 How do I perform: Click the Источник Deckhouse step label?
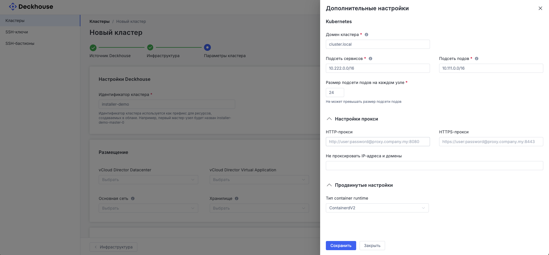[110, 56]
